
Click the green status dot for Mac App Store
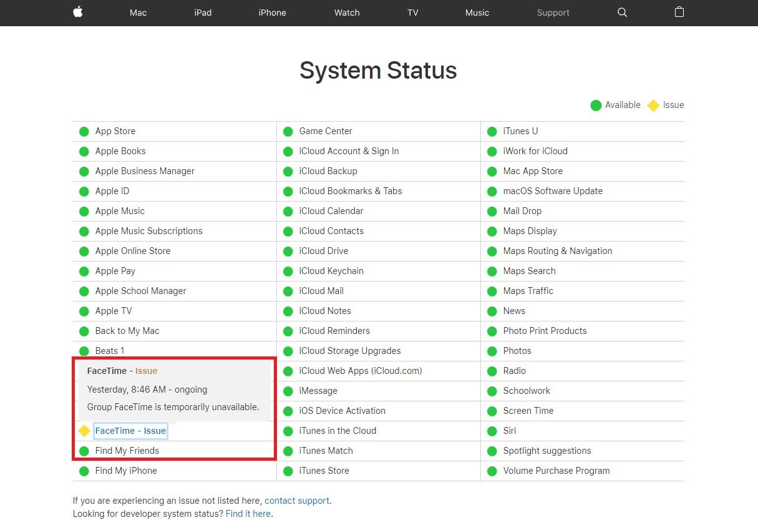492,171
